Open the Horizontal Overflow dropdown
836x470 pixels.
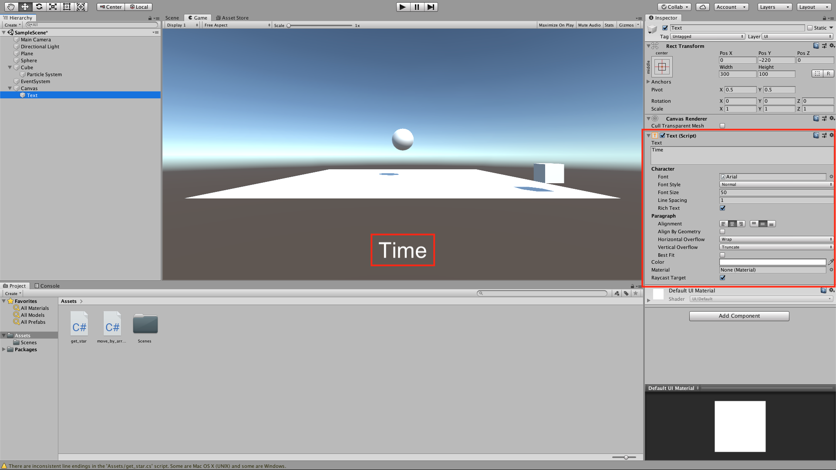[776, 239]
